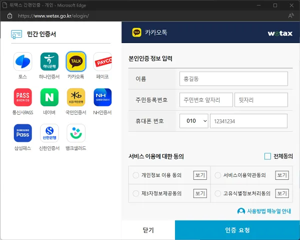Image resolution: width=300 pixels, height=240 pixels.
Task: Click the 서비스 이용에 대한 동의 heading
Action: coord(156,156)
